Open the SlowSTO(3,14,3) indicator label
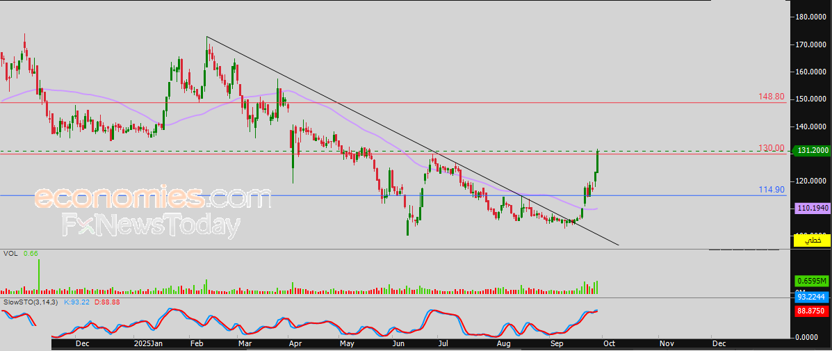This screenshot has height=351, width=832. tap(31, 302)
